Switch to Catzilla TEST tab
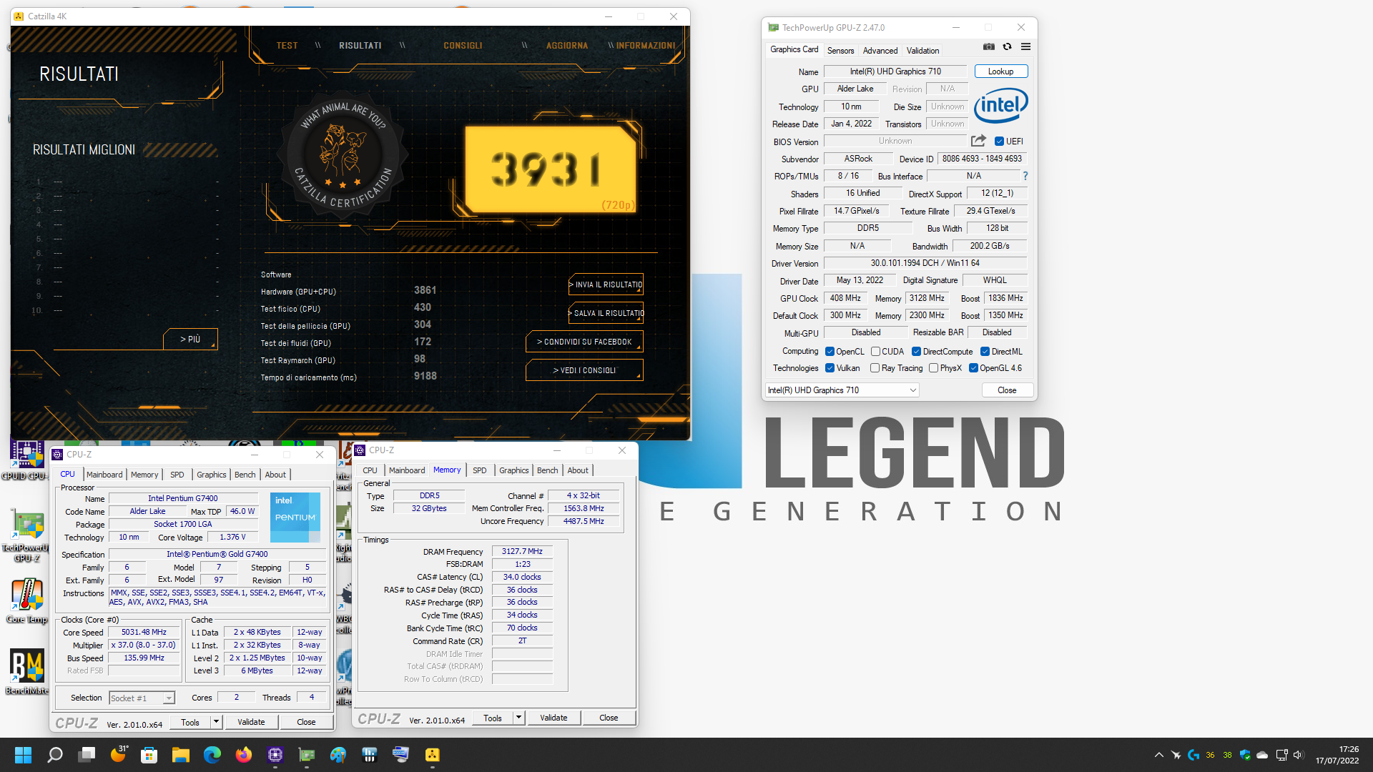 click(x=287, y=46)
